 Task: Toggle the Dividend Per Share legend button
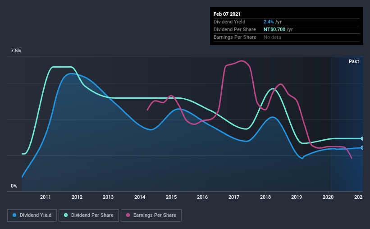89,215
